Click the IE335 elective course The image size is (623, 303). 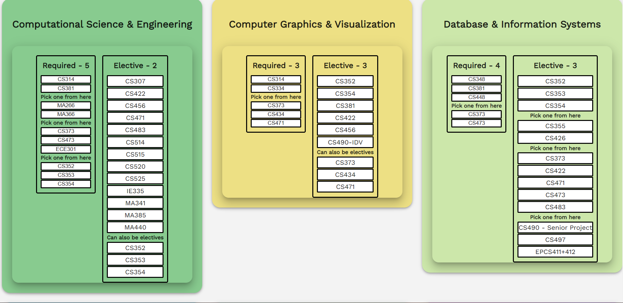pos(135,191)
